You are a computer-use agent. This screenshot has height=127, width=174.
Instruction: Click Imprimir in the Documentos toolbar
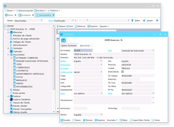coord(93,26)
